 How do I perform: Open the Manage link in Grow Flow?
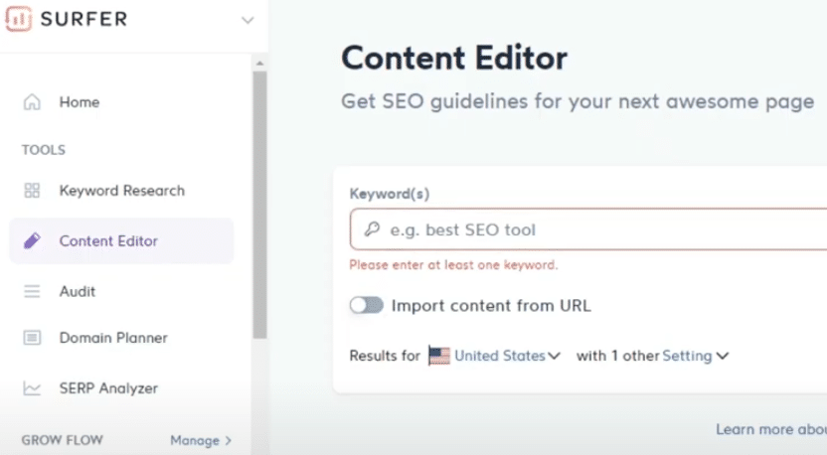201,440
